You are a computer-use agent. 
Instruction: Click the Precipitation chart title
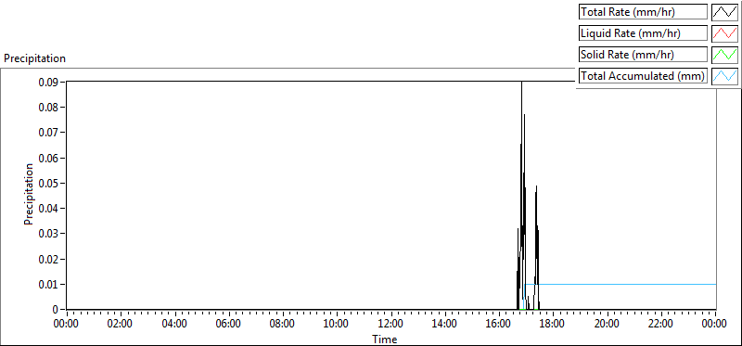pos(34,58)
